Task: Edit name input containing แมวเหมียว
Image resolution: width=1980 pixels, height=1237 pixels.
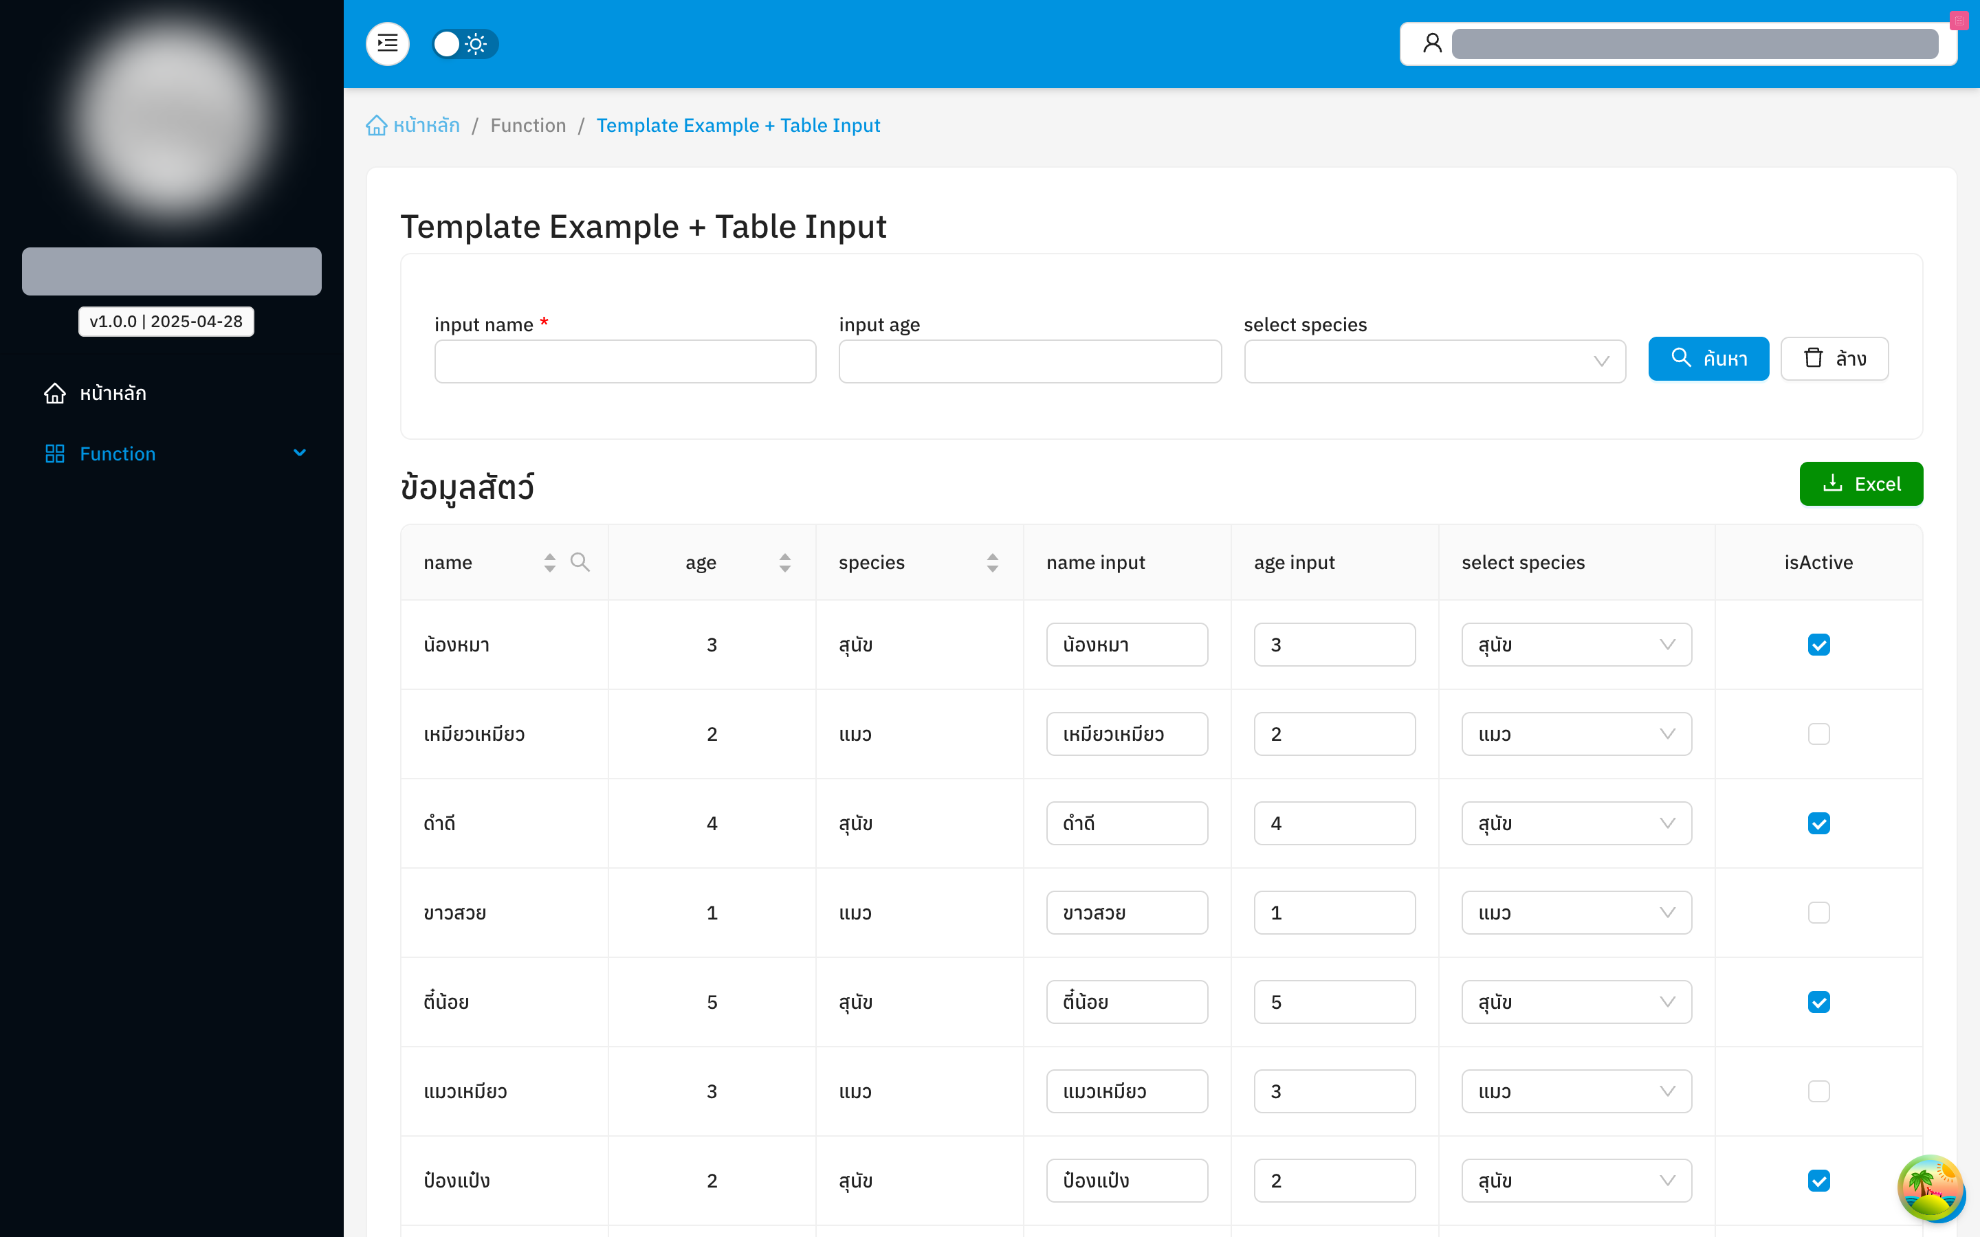Action: [x=1127, y=1091]
